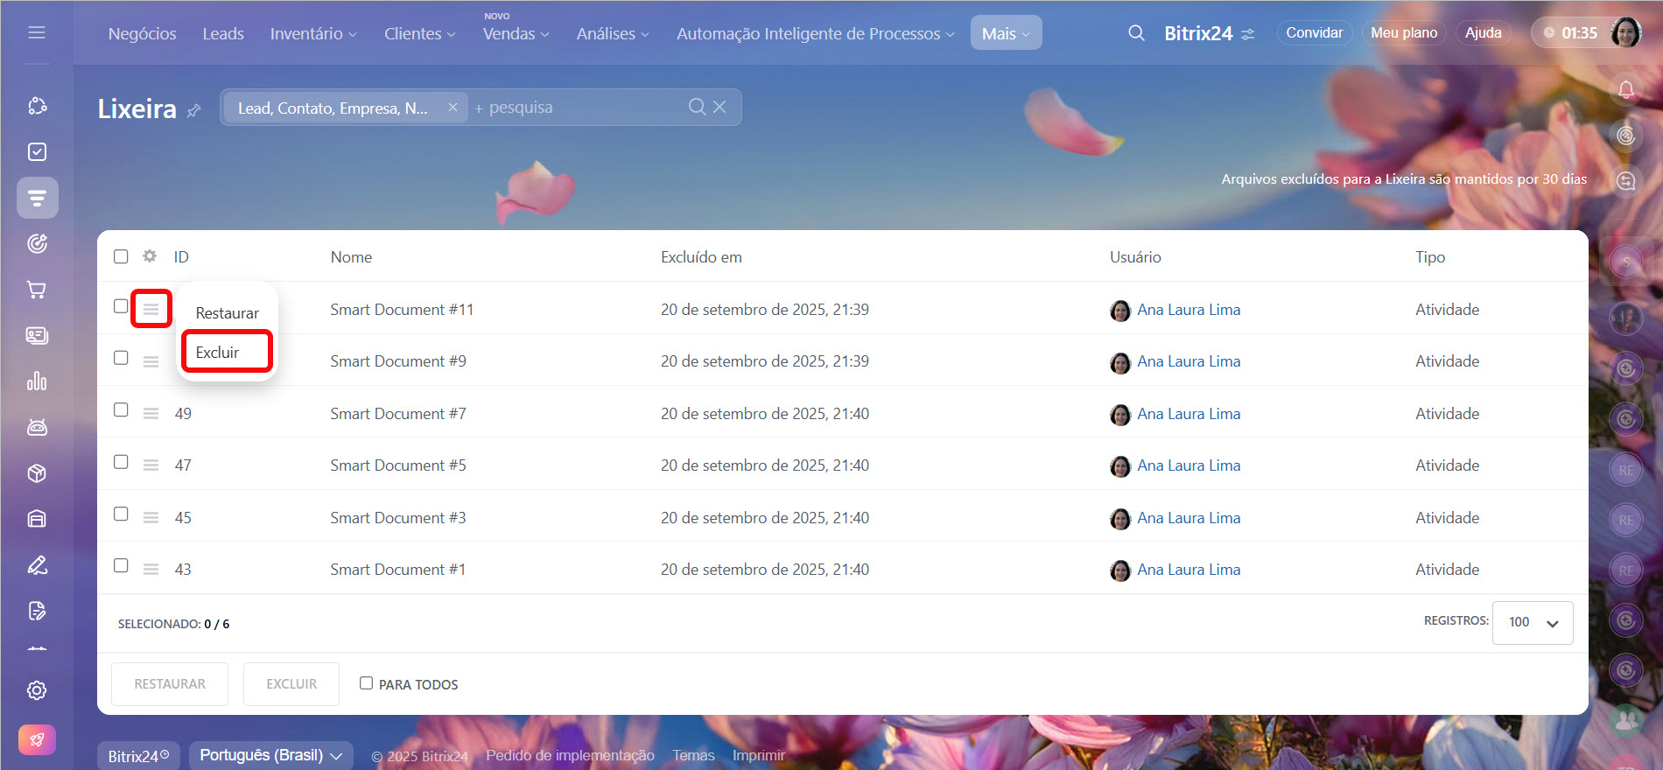
Task: Click the Convidar button
Action: click(1314, 32)
